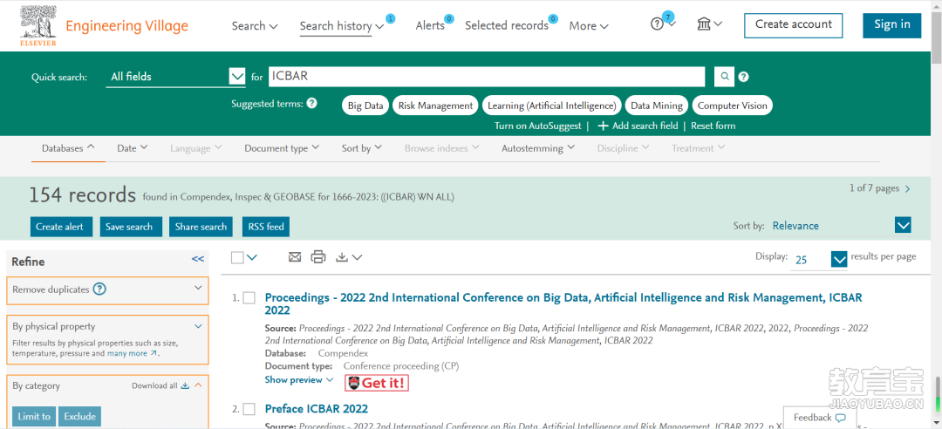
Task: Collapse By category section chevron
Action: 198,385
